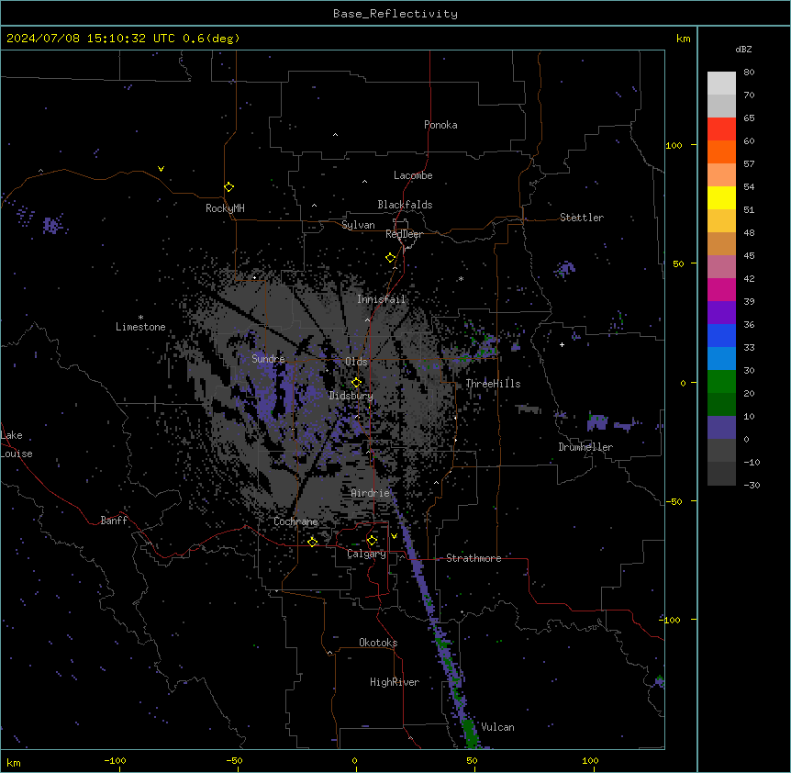Click the Sundre town label

[268, 359]
